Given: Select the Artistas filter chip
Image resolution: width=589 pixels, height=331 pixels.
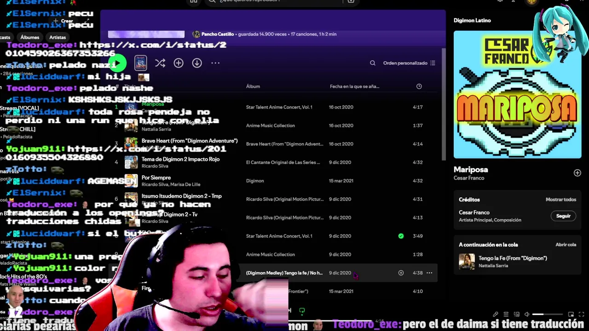Looking at the screenshot, I should tap(58, 37).
